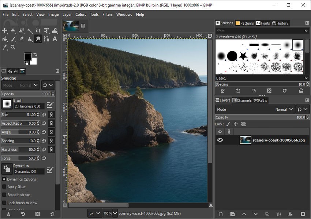Open Brushes dock tab menu arrow

point(307,23)
